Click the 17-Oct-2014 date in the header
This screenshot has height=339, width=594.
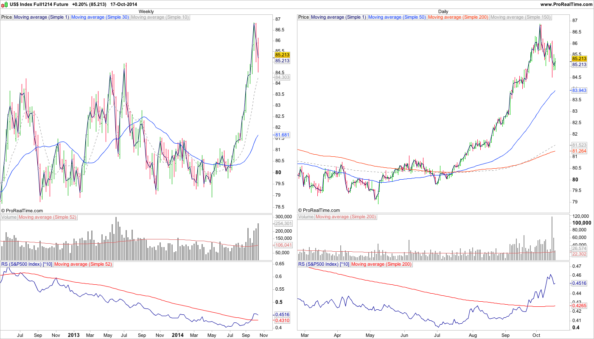123,4
